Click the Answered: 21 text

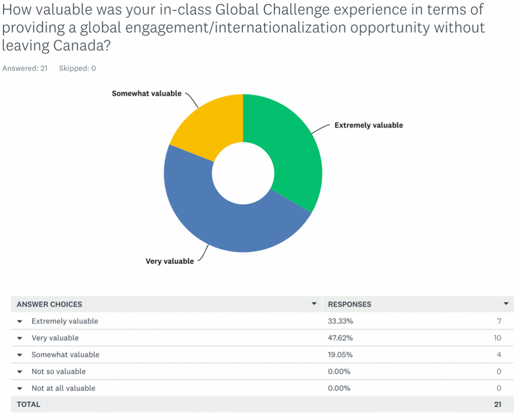(x=25, y=68)
